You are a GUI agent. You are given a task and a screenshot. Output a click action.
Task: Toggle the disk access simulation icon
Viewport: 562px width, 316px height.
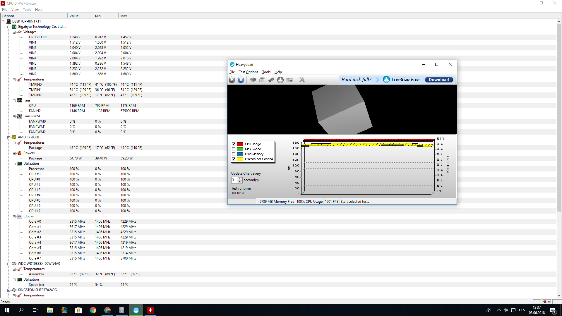[x=280, y=80]
